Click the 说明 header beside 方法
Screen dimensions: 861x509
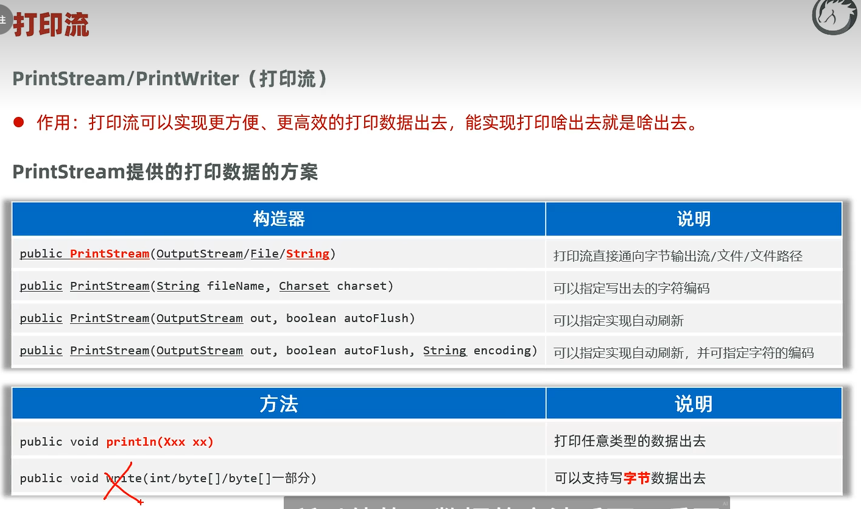click(x=694, y=404)
